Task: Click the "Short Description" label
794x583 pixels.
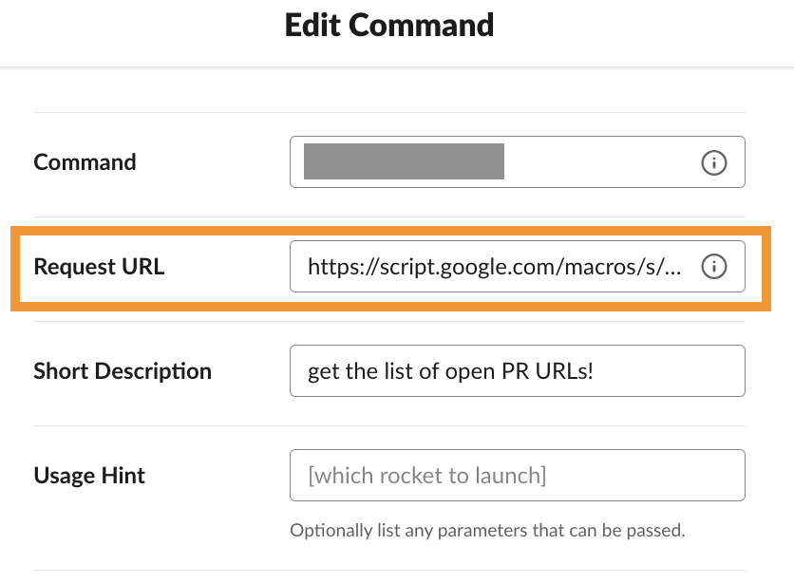Action: [x=123, y=371]
